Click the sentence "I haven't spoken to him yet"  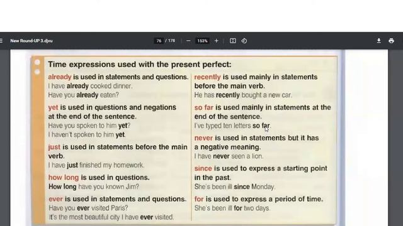click(x=87, y=134)
